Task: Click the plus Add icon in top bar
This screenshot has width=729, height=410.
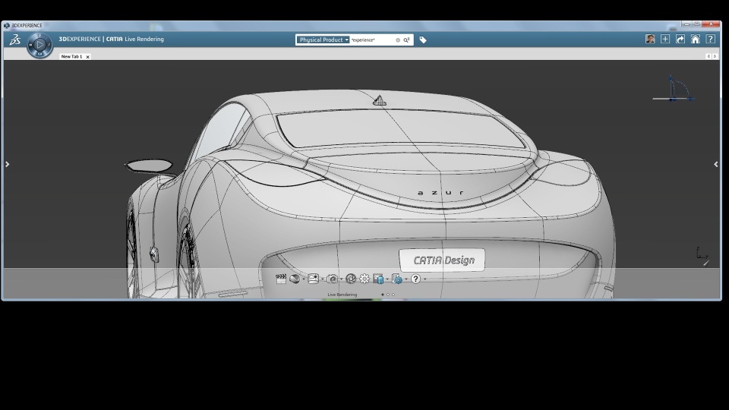Action: [665, 39]
